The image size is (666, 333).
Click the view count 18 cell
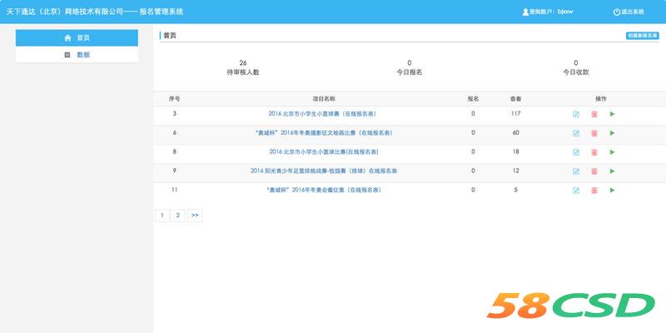click(515, 152)
